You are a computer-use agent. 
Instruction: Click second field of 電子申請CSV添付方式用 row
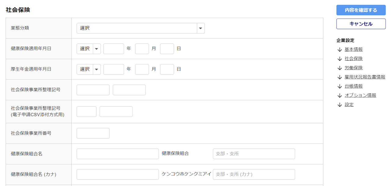pos(116,112)
